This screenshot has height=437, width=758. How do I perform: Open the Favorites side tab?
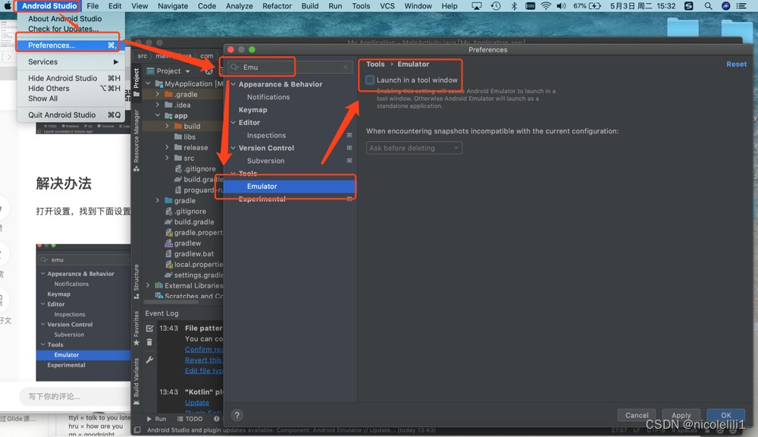click(136, 328)
